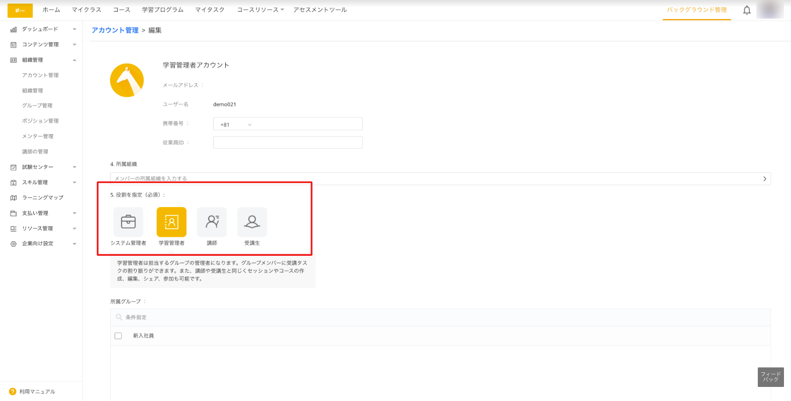Open the コース tab

click(122, 10)
